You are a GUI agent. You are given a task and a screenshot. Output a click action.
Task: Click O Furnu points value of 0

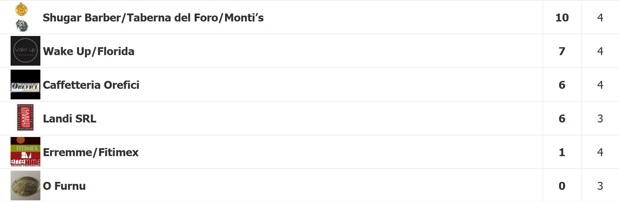pyautogui.click(x=562, y=186)
